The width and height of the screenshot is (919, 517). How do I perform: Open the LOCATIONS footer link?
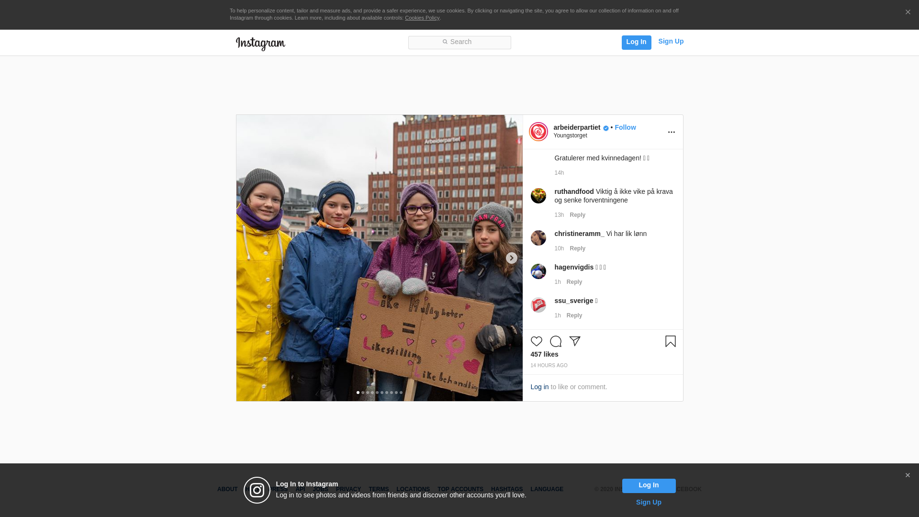[x=413, y=489]
